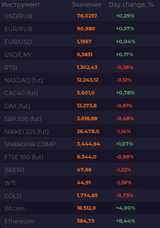Click NIKKEI 225 (fut) change -1,14%

123,131
